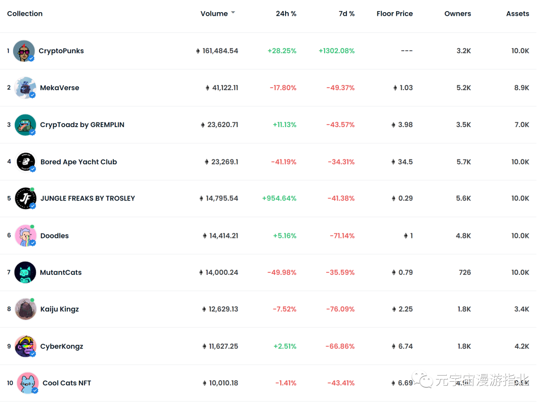Open the CrypToadz by GREMPLIN avatar
547x404 pixels.
tap(25, 125)
